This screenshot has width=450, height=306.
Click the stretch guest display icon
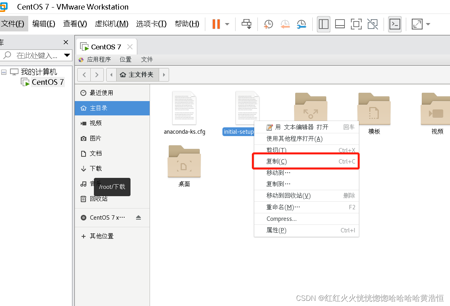pyautogui.click(x=417, y=24)
